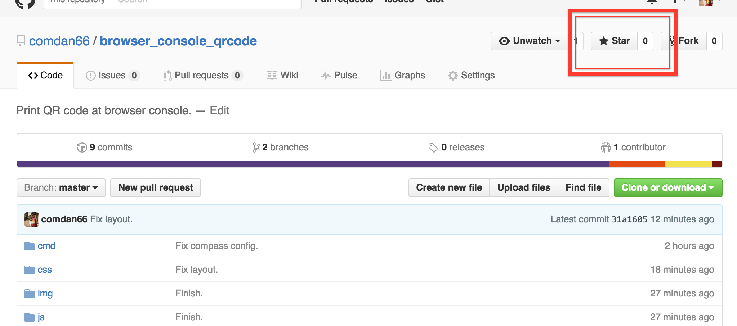Open 'Fix compass config.' commit message
The height and width of the screenshot is (326, 737).
[x=217, y=246]
